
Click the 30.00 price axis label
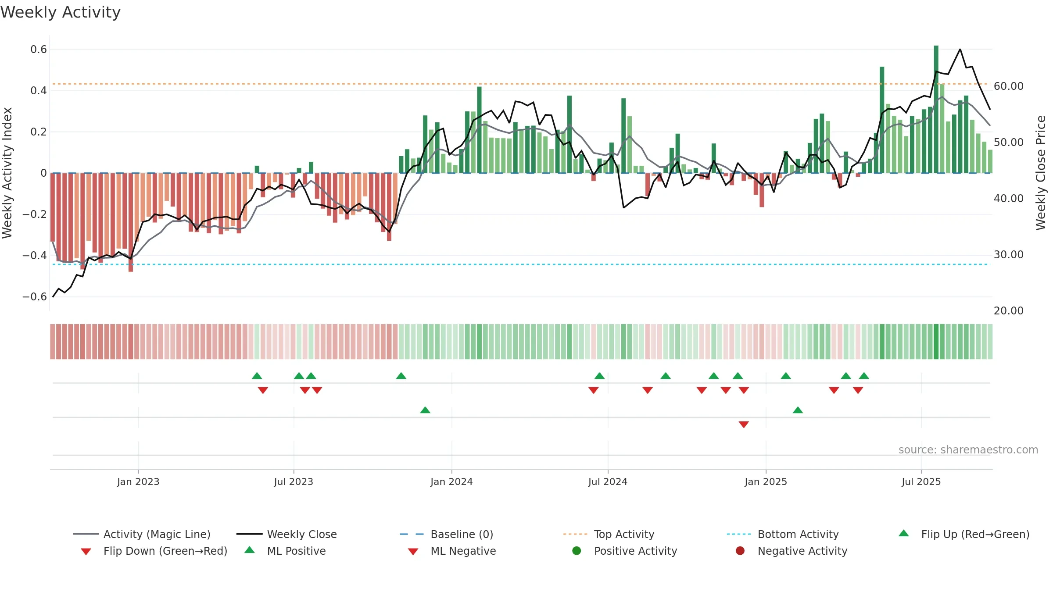[1009, 254]
